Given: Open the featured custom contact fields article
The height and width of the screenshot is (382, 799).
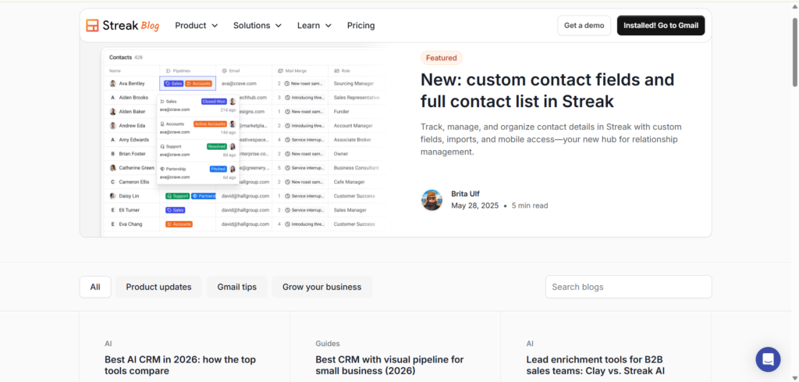Looking at the screenshot, I should [x=547, y=91].
